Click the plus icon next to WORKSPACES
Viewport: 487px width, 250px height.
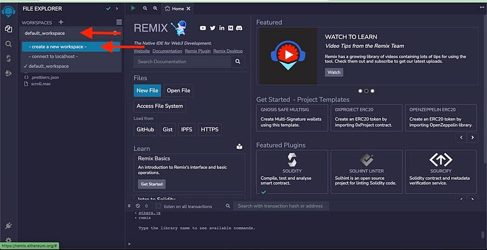click(61, 22)
